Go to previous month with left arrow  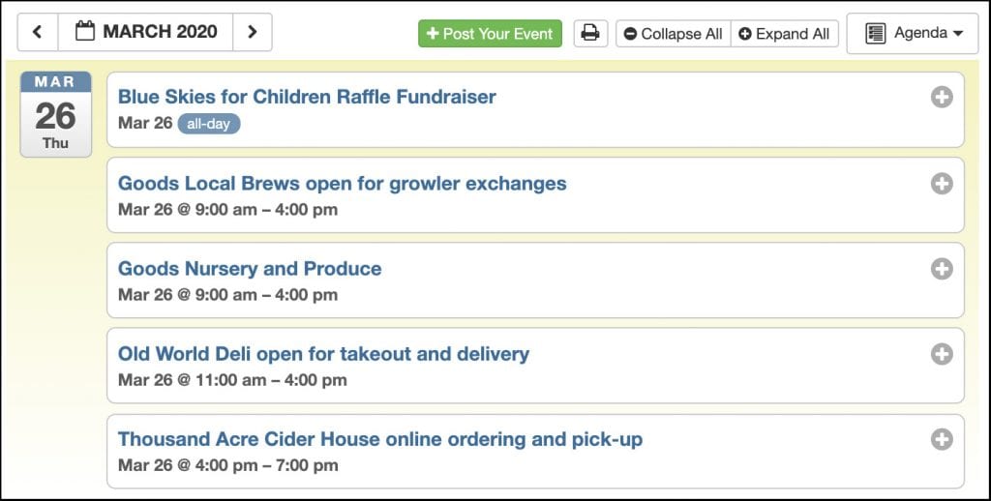38,32
